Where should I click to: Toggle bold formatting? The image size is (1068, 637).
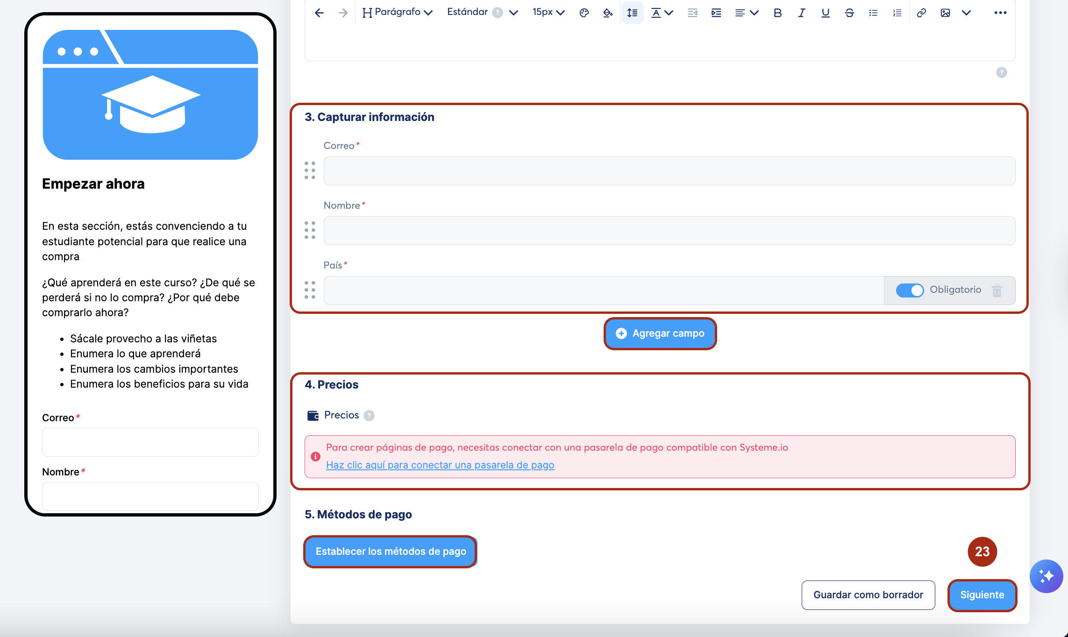tap(777, 13)
